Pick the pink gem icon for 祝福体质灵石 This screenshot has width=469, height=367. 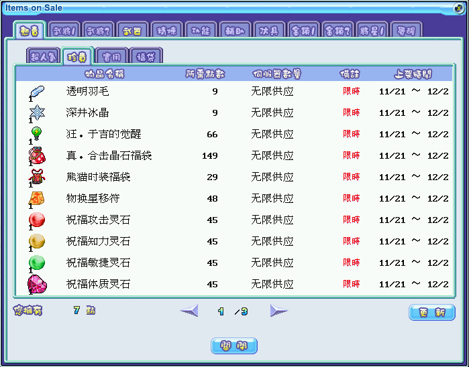[36, 285]
